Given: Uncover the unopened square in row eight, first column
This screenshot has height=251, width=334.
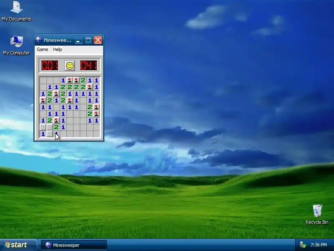Looking at the screenshot, I should click(43, 127).
